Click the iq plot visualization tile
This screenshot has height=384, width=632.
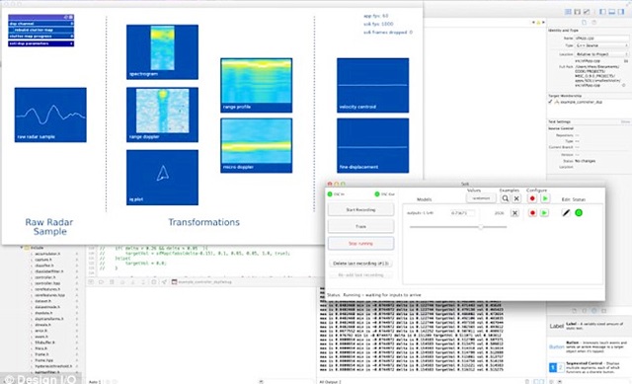tap(162, 178)
